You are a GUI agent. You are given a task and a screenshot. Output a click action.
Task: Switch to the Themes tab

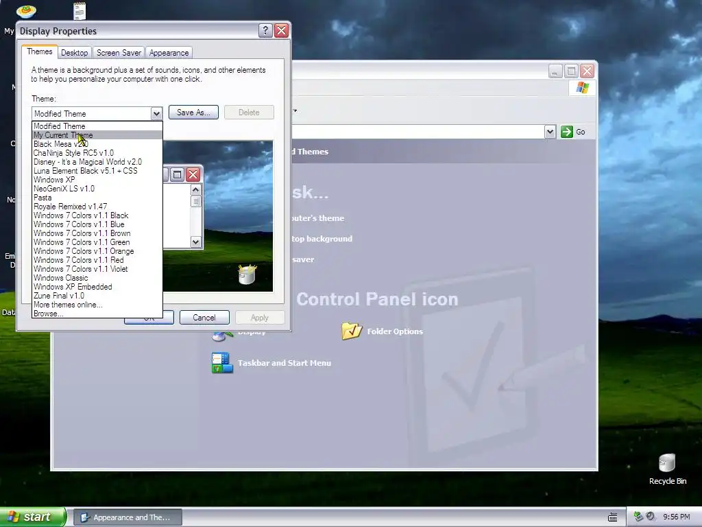pyautogui.click(x=39, y=51)
